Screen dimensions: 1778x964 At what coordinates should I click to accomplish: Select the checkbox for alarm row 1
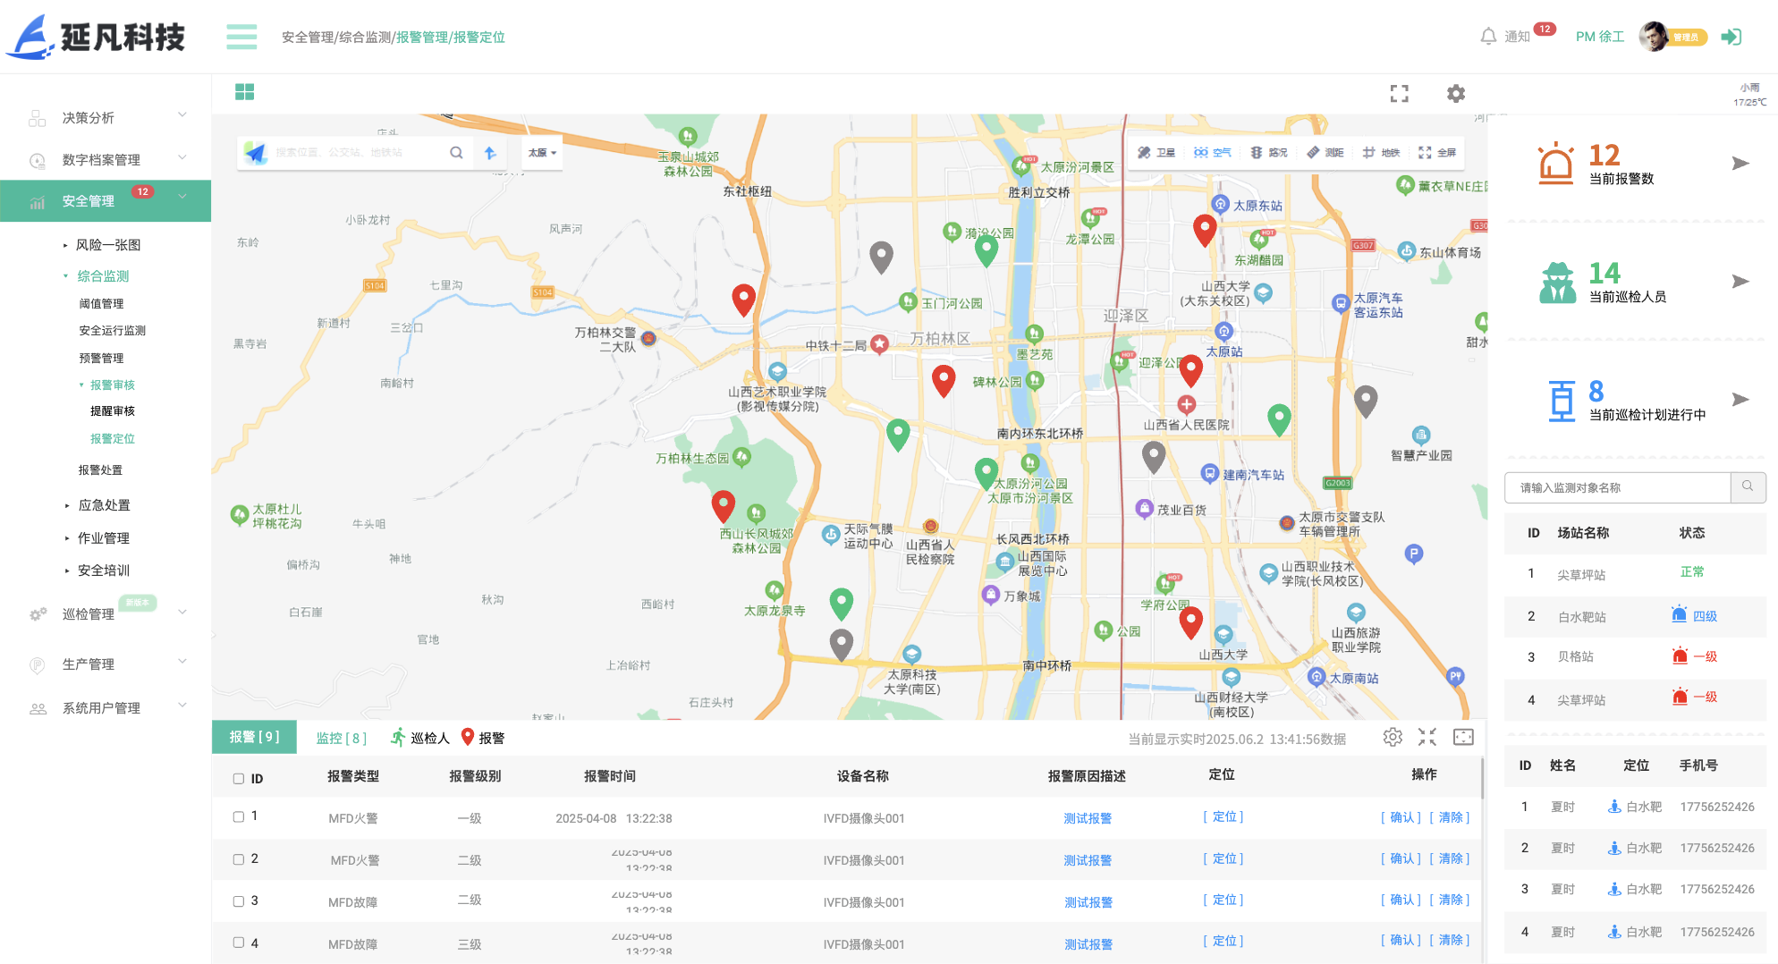pos(238,816)
